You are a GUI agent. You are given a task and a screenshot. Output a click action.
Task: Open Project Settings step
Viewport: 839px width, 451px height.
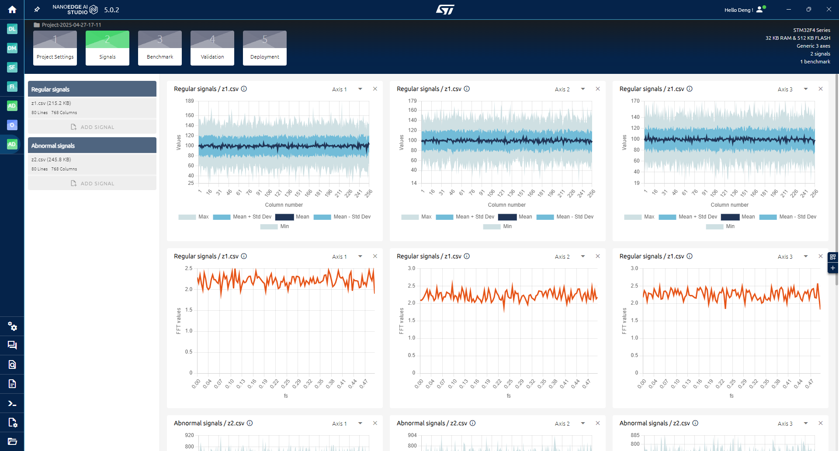[x=55, y=48]
